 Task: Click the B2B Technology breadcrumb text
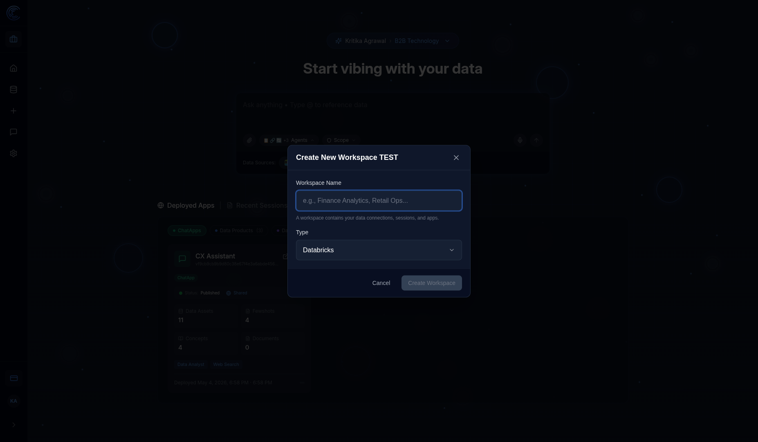pos(417,41)
